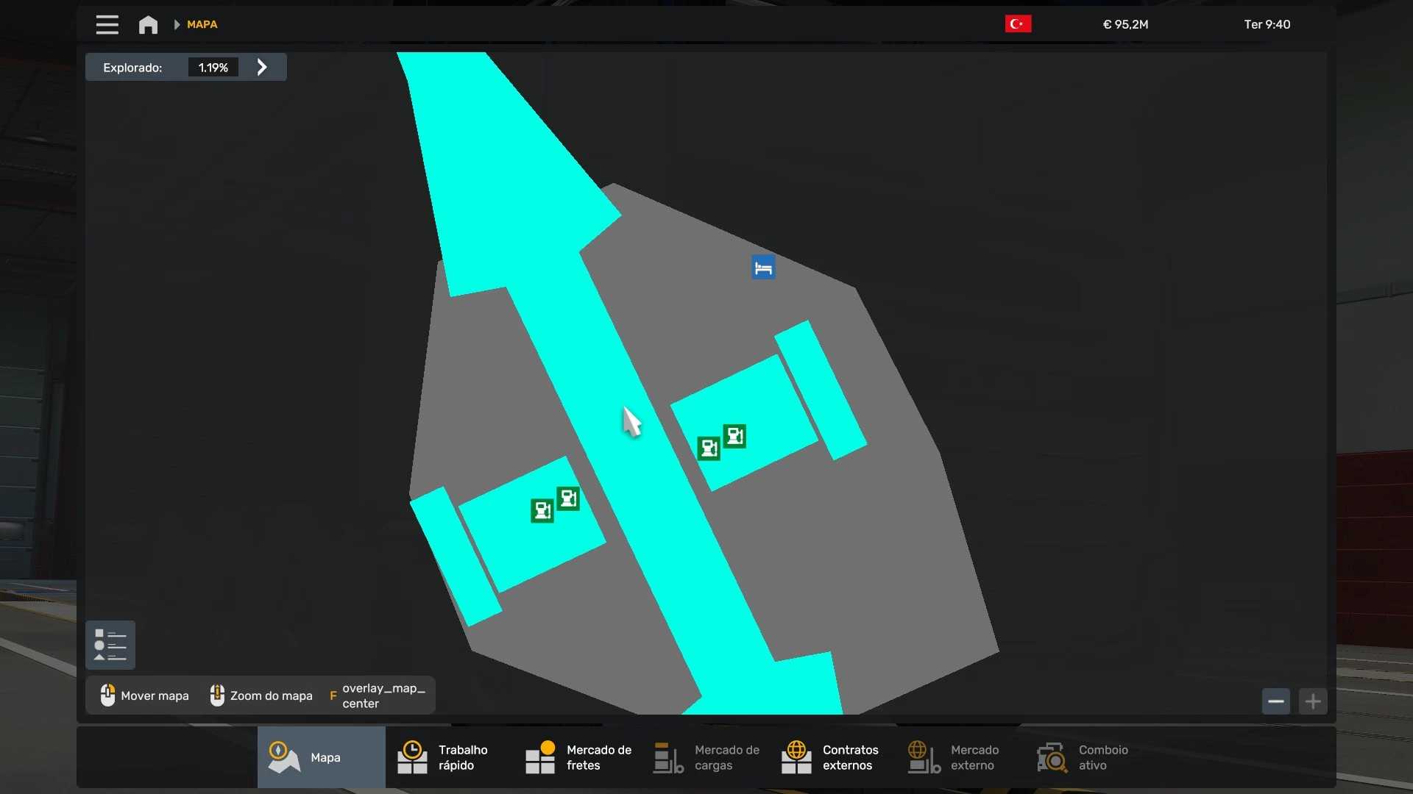Open the hamburger main menu

tap(107, 24)
